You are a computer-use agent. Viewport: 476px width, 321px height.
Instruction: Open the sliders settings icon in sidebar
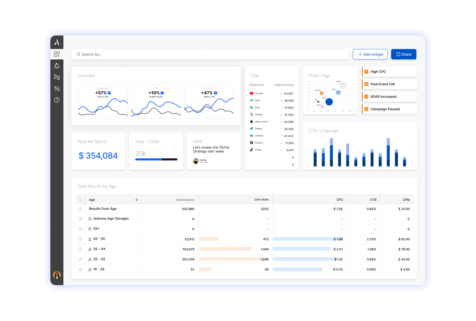pos(57,89)
